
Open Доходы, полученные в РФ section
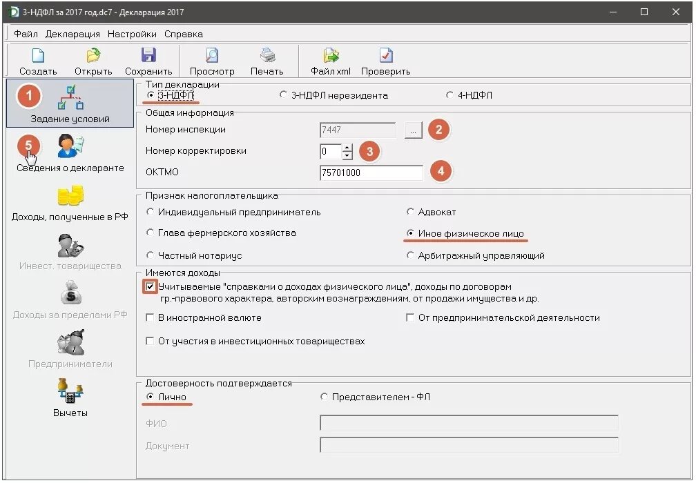70,204
